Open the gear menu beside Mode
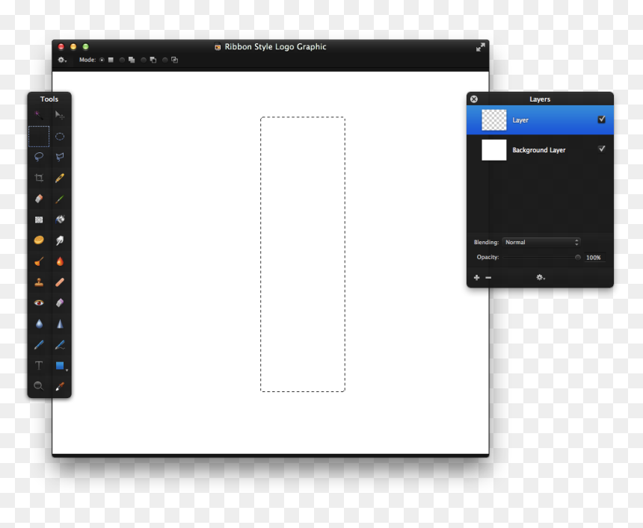Screen dimensions: 643x528 tap(62, 60)
